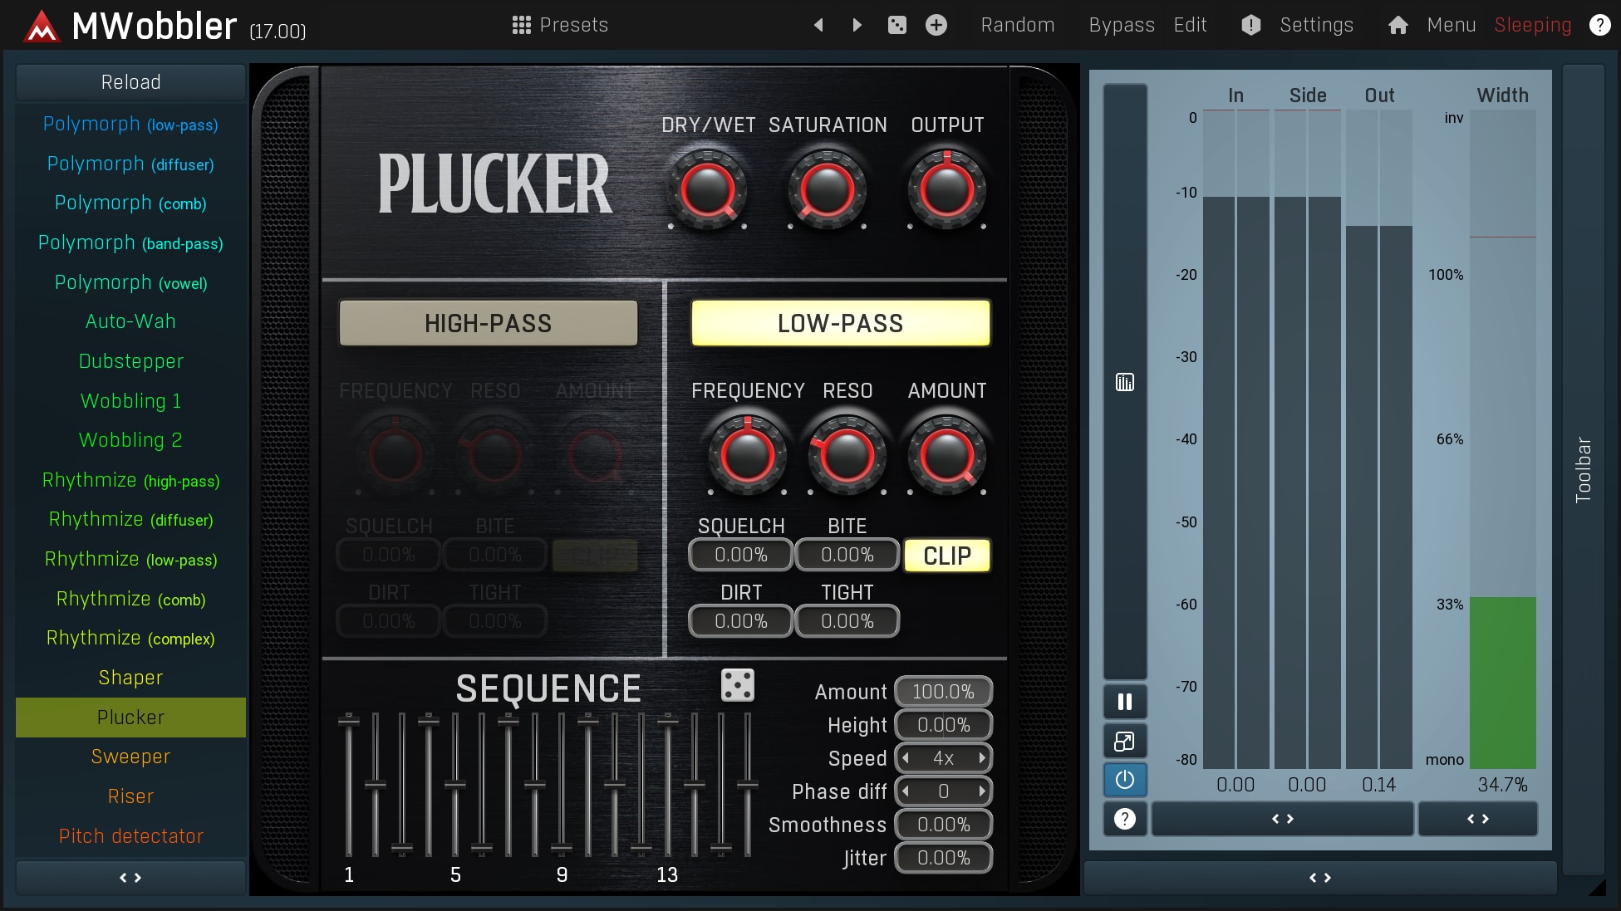Disable the low-pass CLIP button

click(946, 556)
